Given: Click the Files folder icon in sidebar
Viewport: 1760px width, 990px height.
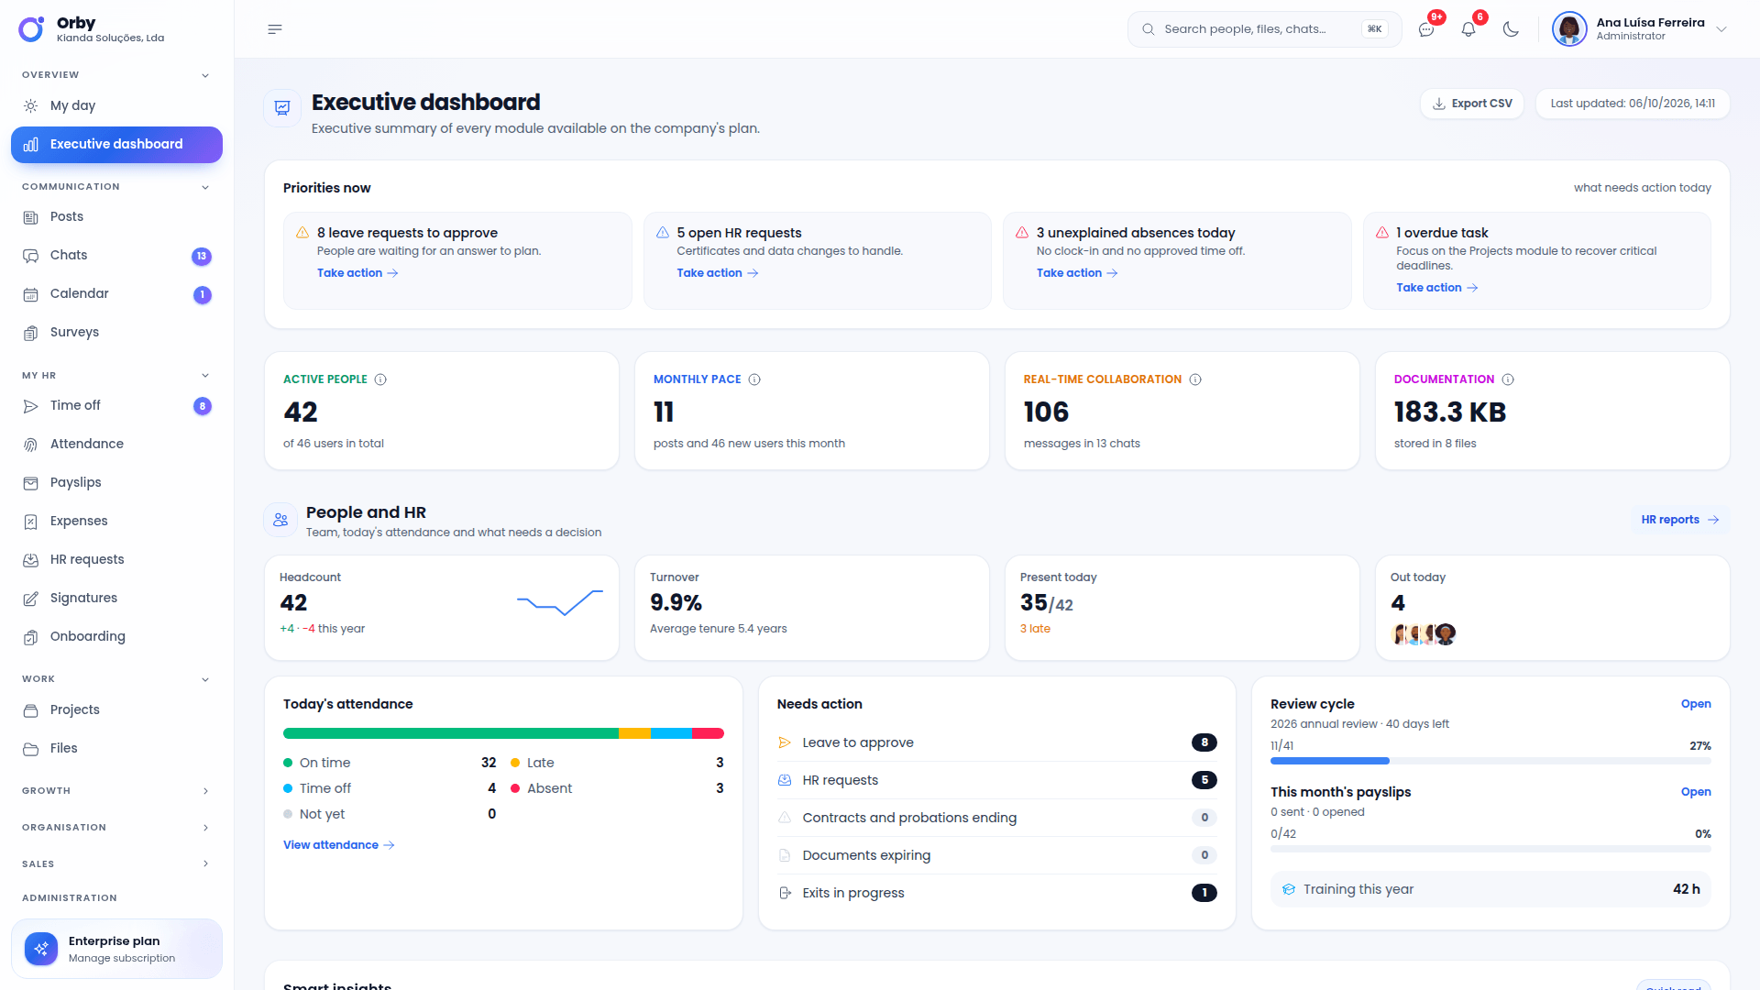Looking at the screenshot, I should coord(31,749).
